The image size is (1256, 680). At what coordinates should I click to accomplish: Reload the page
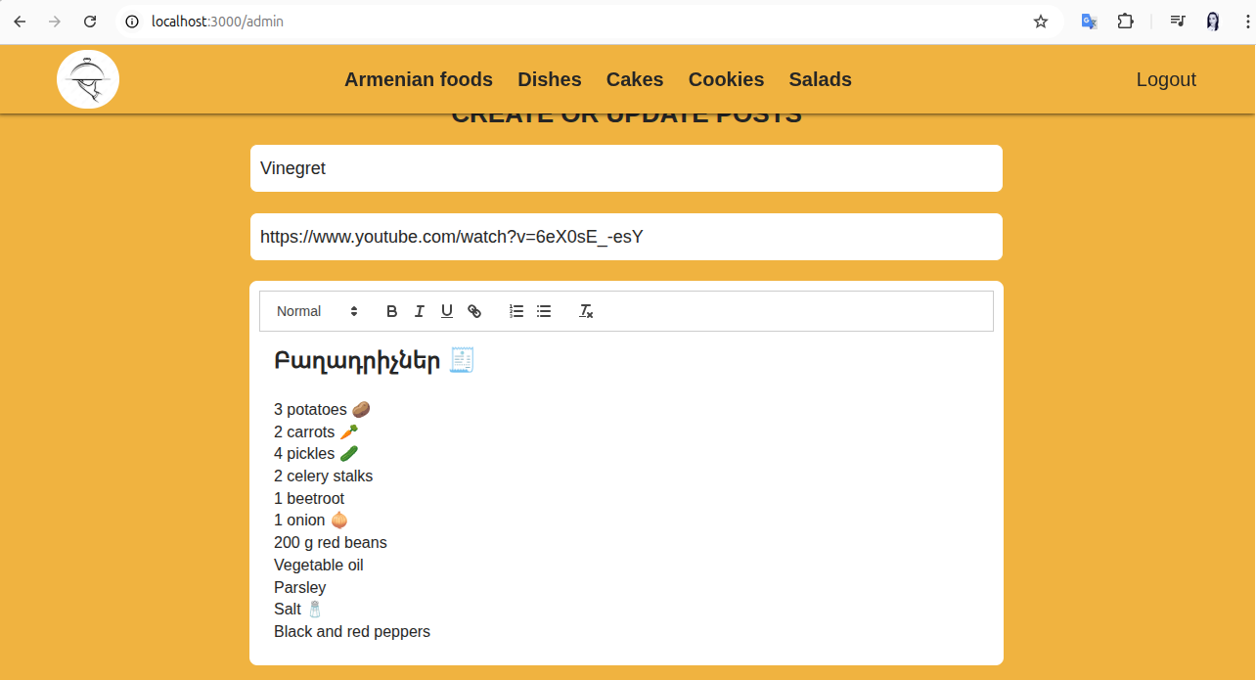tap(90, 22)
